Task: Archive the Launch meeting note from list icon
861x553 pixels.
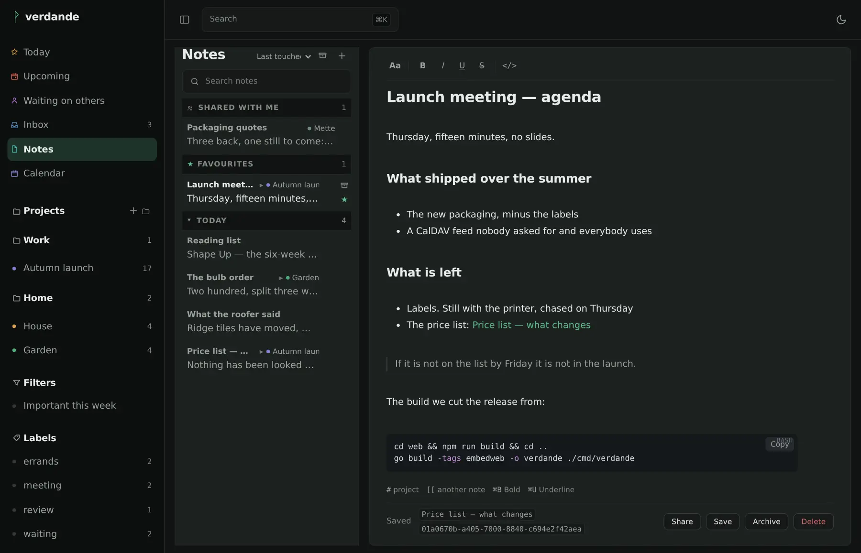Action: click(x=344, y=185)
